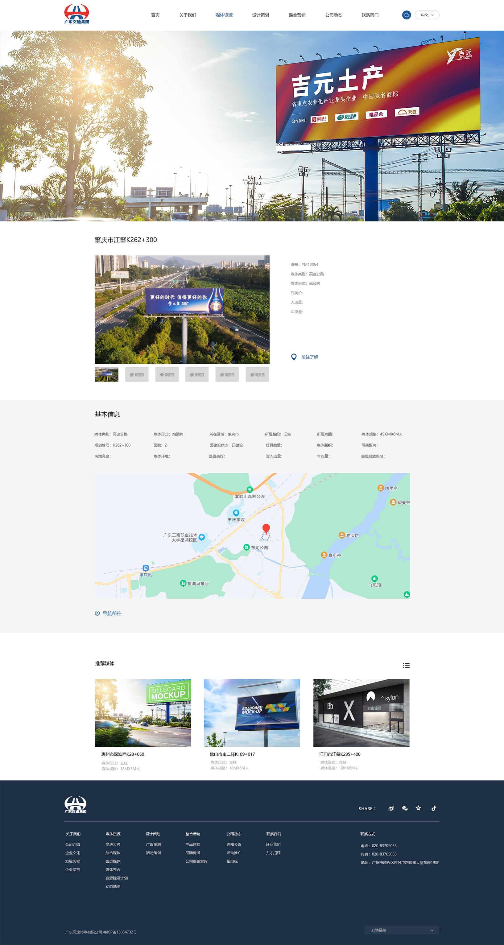The width and height of the screenshot is (504, 945).
Task: Select the first billboard gallery thumbnail
Action: click(x=107, y=374)
